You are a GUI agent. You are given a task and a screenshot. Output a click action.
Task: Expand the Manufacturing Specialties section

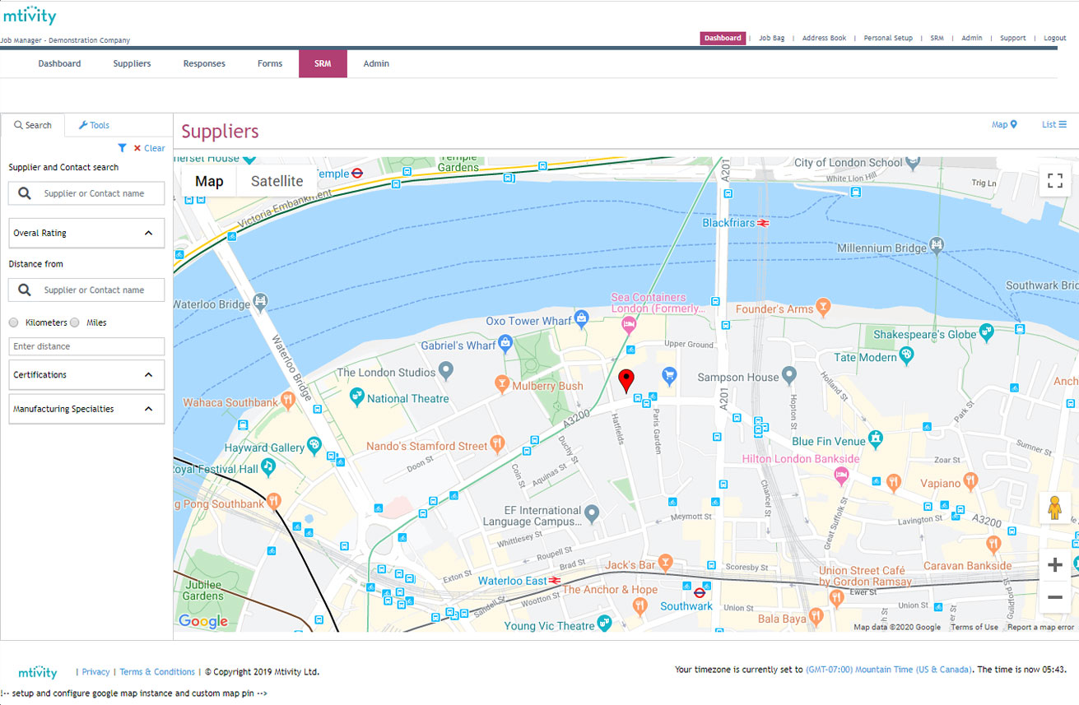[x=86, y=409]
